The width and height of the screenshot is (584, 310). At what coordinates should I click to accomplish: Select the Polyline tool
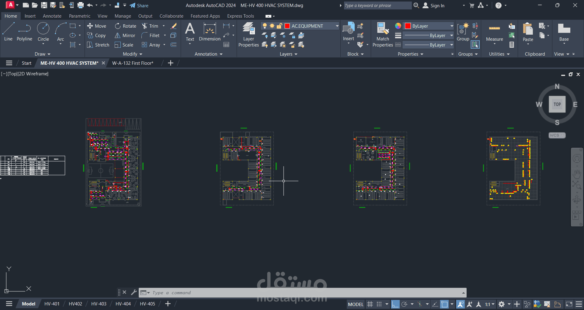(24, 32)
